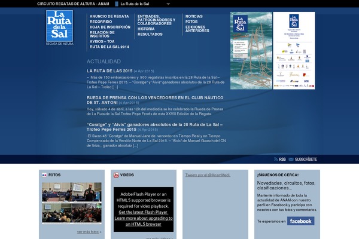This screenshot has height=239, width=359.
Task: Click the facebook button
Action: click(x=300, y=221)
